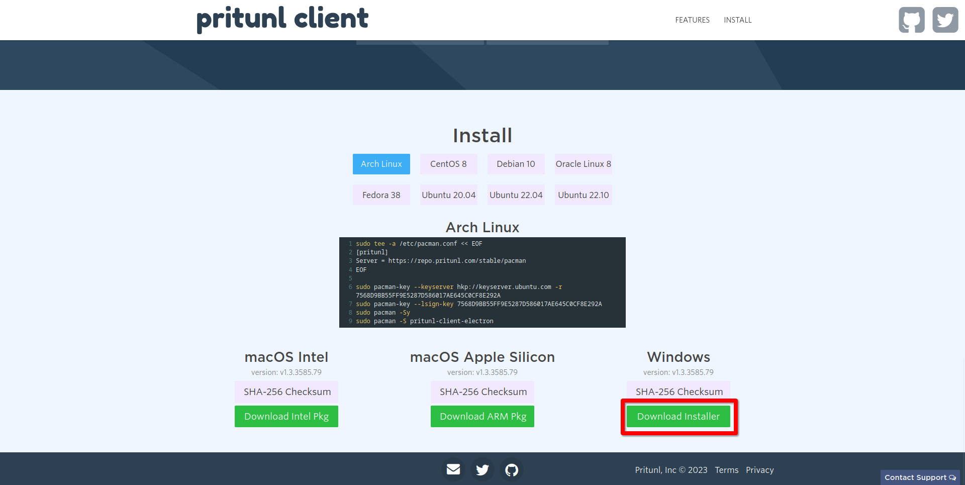Go to INSTALL in the top nav
965x485 pixels.
tap(738, 20)
